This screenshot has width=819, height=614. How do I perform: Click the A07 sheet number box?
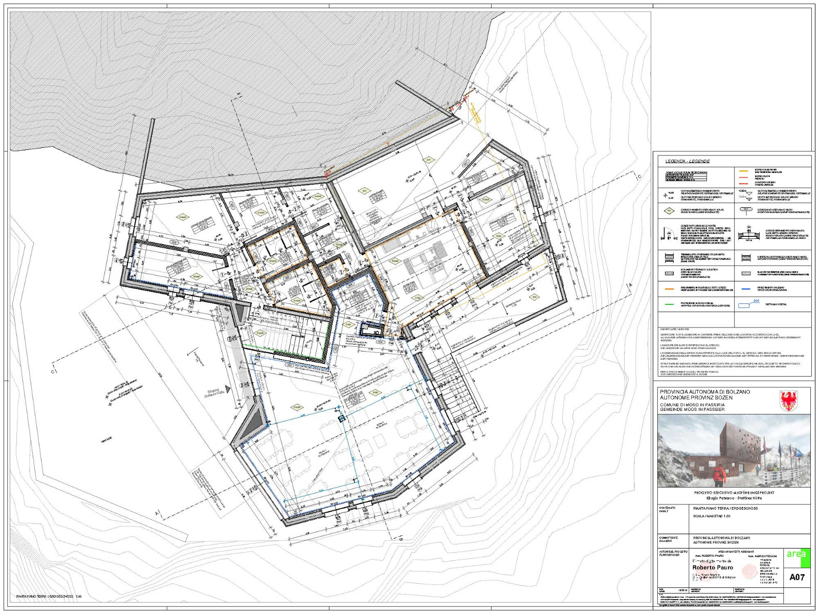(797, 577)
